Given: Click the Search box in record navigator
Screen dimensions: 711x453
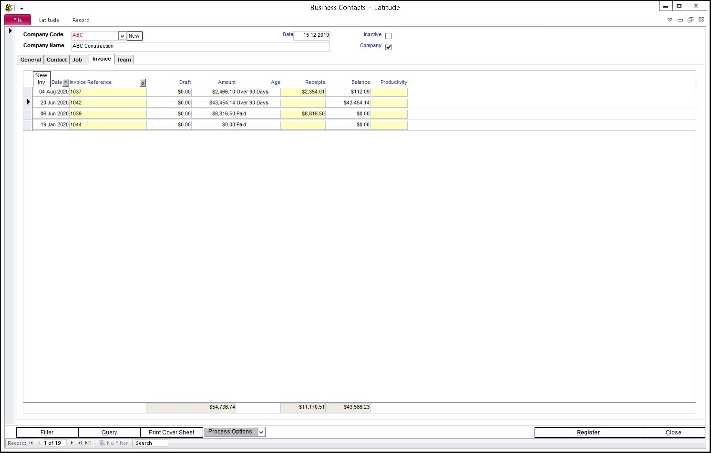Looking at the screenshot, I should 151,443.
